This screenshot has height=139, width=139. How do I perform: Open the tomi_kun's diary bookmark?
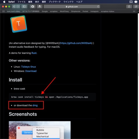13,11
